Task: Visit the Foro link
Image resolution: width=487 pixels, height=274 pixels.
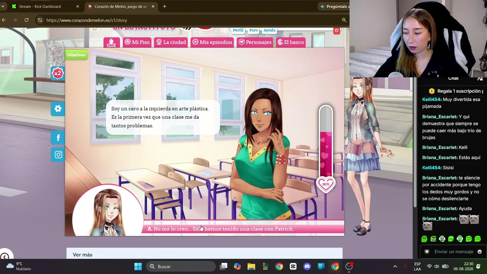Action: pyautogui.click(x=253, y=30)
